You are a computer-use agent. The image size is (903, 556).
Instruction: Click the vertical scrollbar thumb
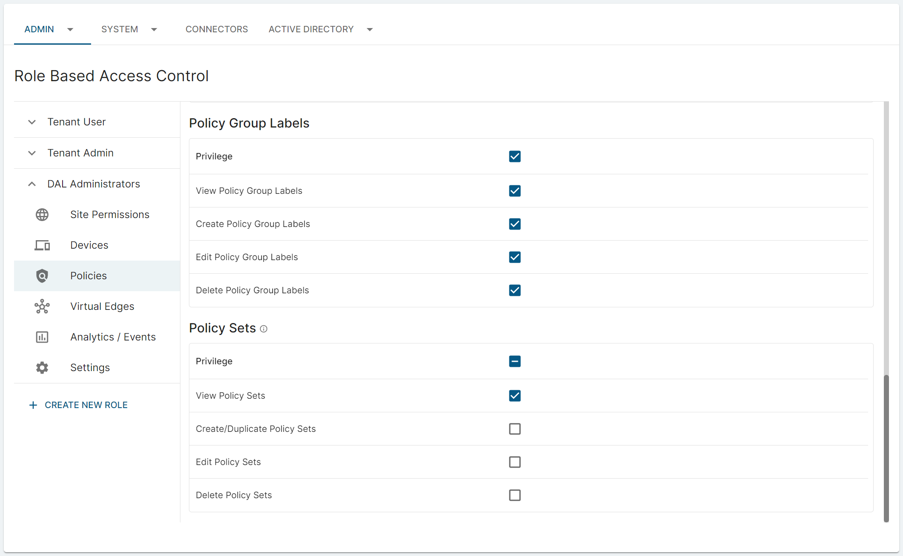click(x=886, y=448)
